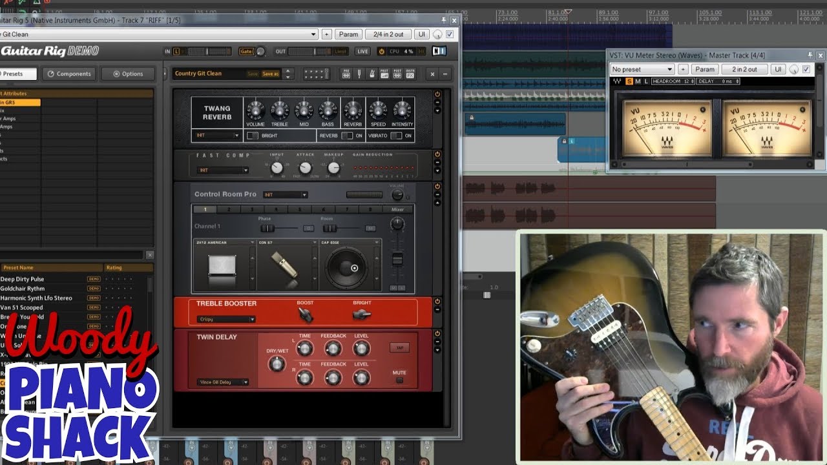Image resolution: width=827 pixels, height=465 pixels.
Task: Power off the Twin Delay module
Action: tap(437, 334)
